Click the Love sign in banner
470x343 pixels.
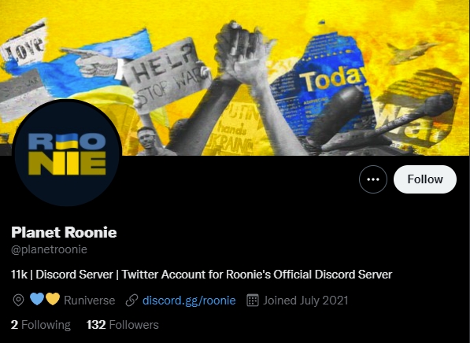click(24, 45)
